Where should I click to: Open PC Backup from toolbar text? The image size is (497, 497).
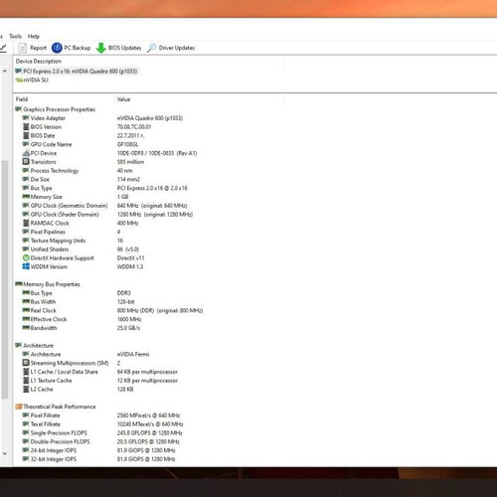[x=78, y=48]
